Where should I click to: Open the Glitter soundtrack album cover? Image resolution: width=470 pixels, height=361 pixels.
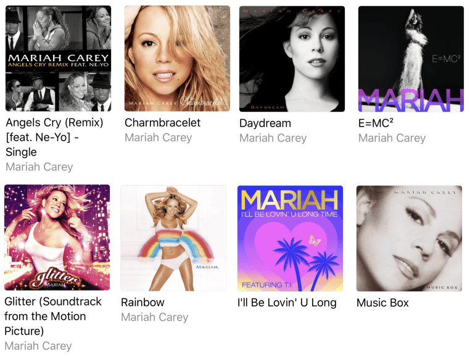57,238
